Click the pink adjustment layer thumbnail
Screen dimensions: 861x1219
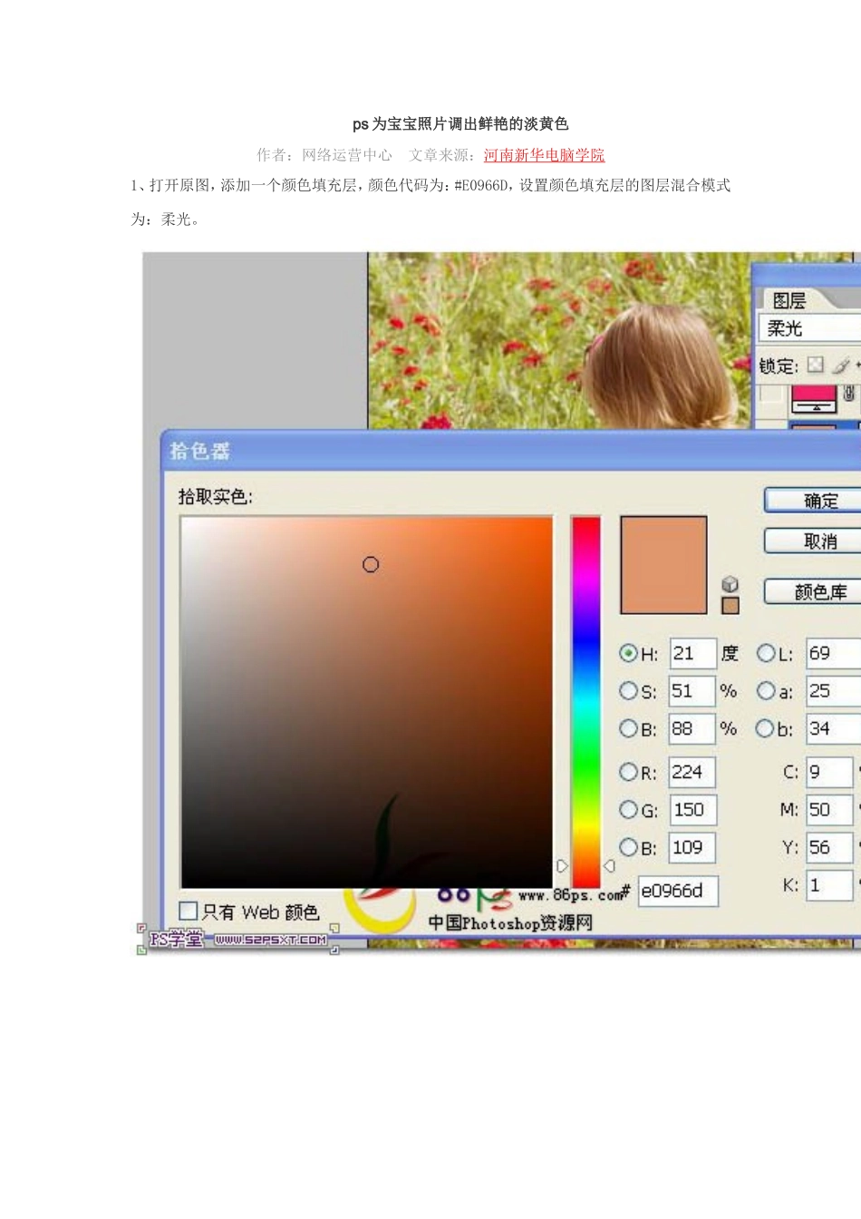click(814, 399)
